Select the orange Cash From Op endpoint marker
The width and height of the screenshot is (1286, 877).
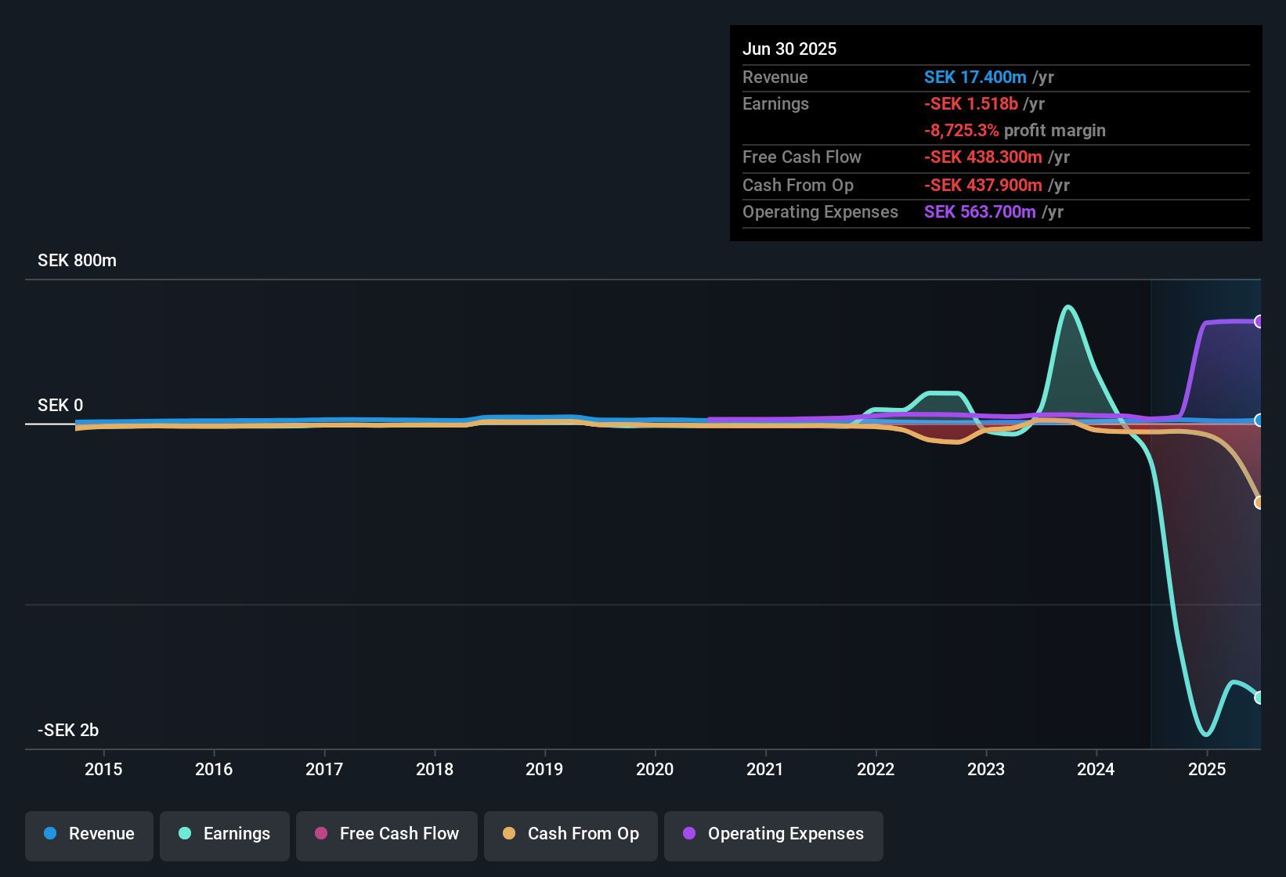(x=1259, y=503)
